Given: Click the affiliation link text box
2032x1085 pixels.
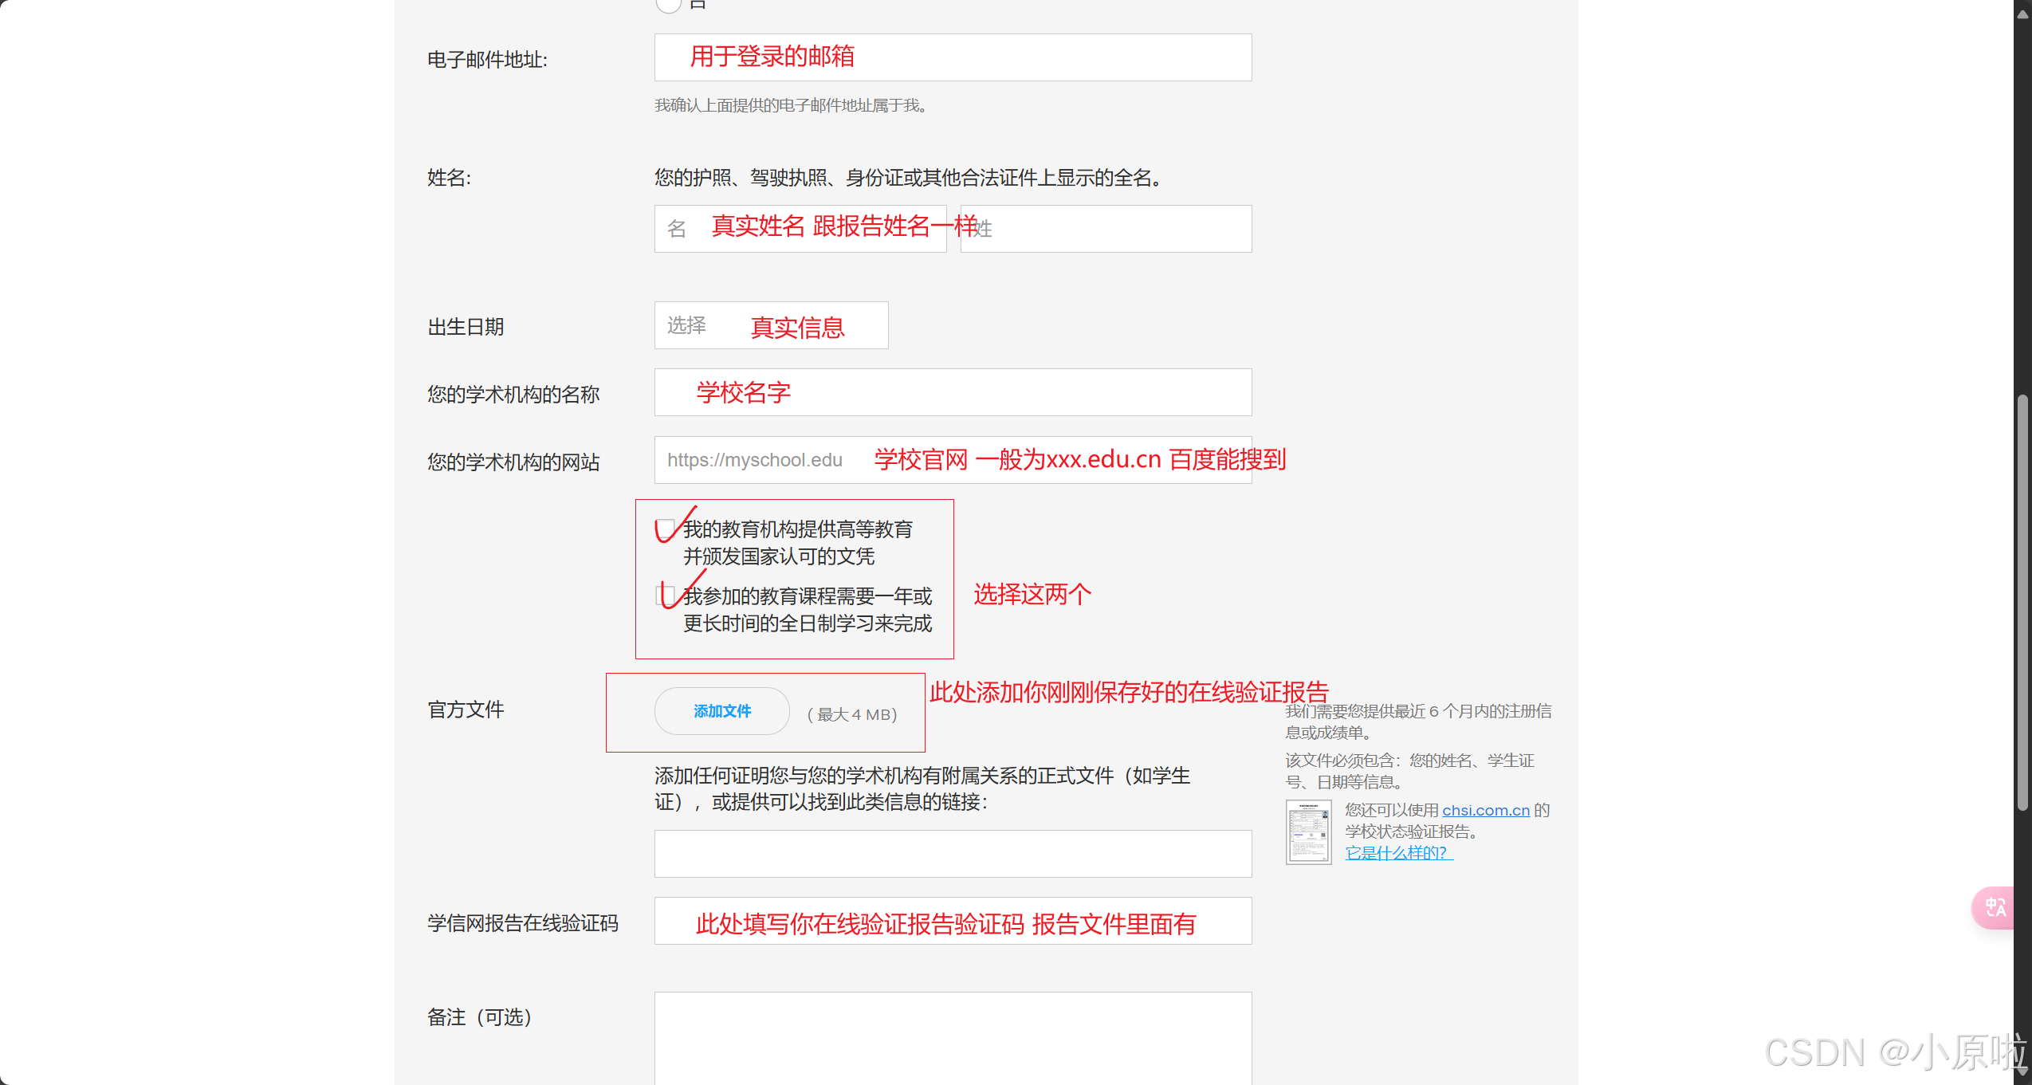Looking at the screenshot, I should (x=952, y=854).
